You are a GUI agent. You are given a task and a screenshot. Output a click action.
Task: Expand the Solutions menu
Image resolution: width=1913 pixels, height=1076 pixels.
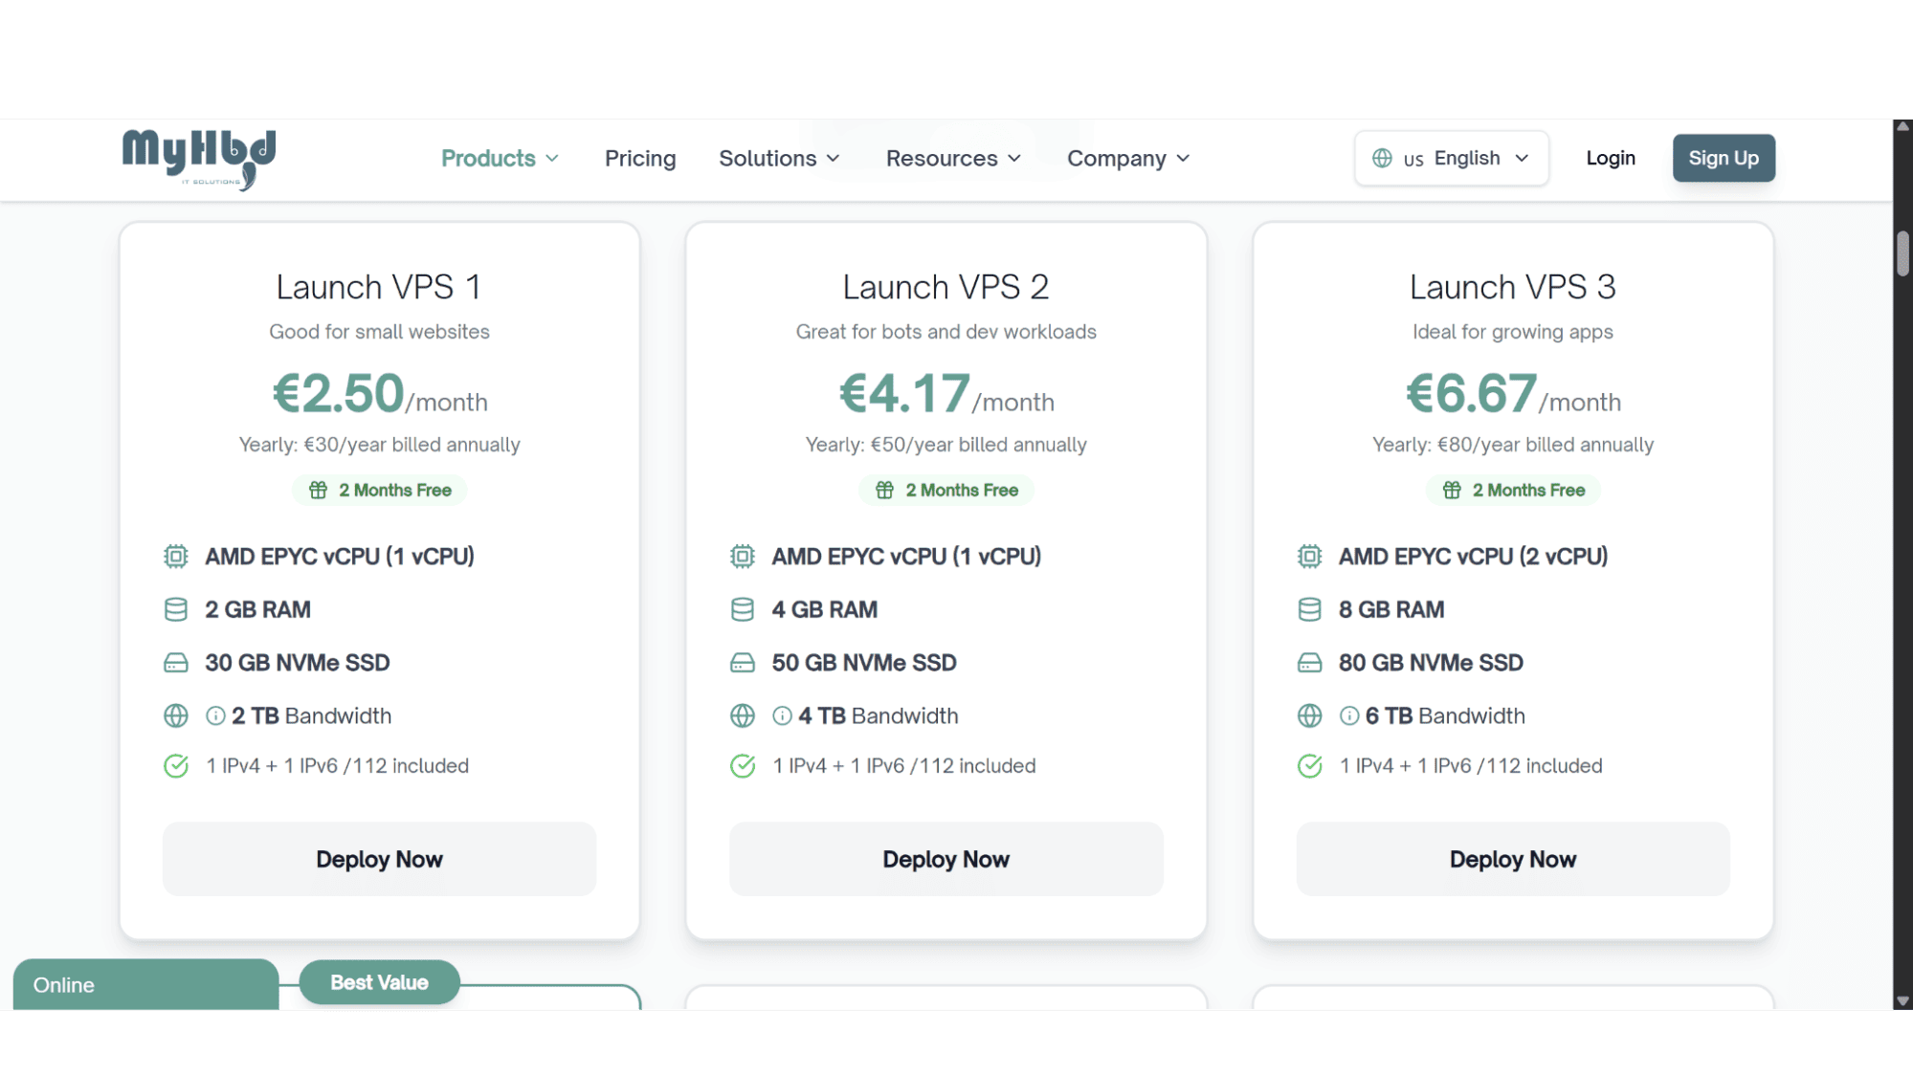click(780, 159)
